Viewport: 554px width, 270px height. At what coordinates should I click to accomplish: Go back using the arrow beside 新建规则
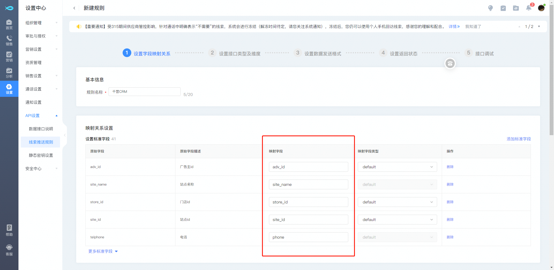(74, 8)
